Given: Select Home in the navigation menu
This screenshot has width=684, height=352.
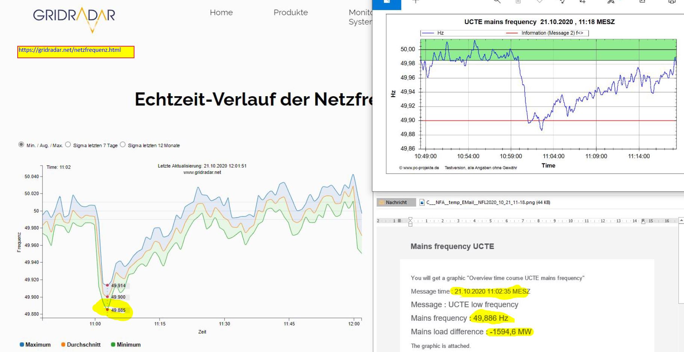Looking at the screenshot, I should (x=222, y=12).
